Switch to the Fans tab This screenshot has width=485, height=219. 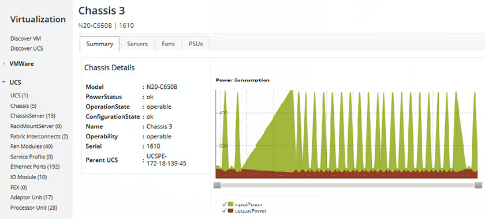click(x=168, y=44)
